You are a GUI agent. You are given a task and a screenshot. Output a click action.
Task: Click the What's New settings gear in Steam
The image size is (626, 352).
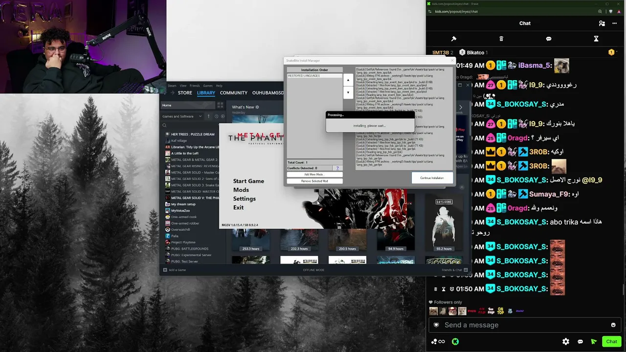pyautogui.click(x=257, y=107)
